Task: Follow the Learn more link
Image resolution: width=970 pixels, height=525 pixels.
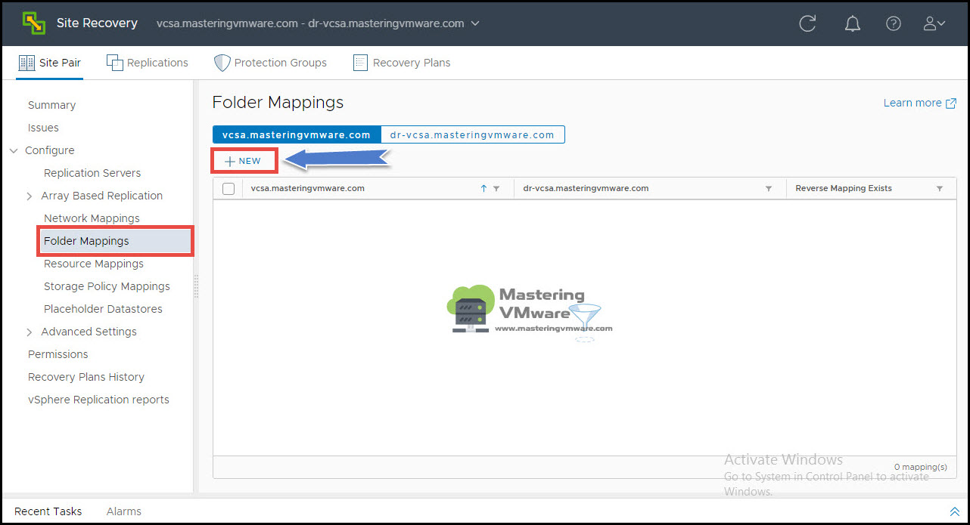Action: [x=912, y=103]
